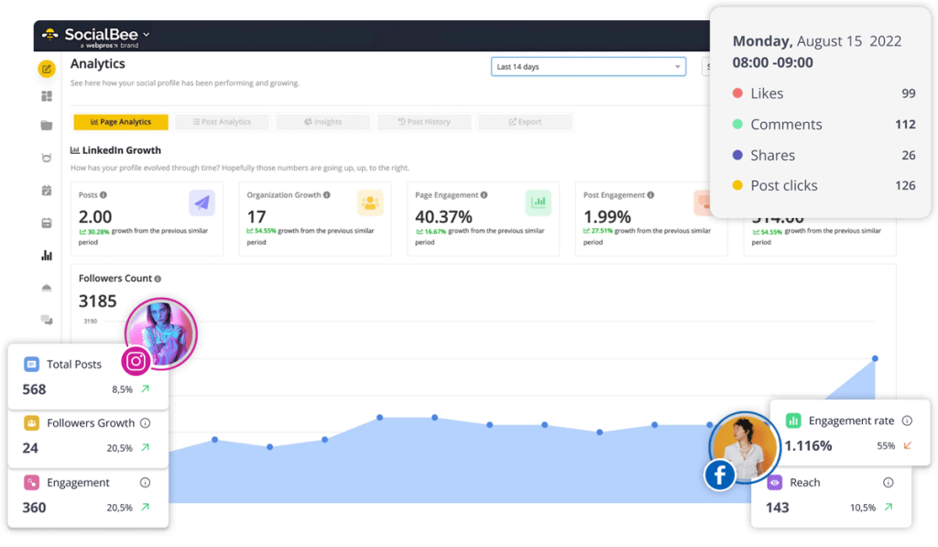Click the Total Posts value 568
This screenshot has width=938, height=547.
[x=34, y=389]
